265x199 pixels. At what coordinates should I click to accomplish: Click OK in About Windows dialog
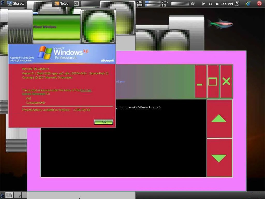click(104, 122)
